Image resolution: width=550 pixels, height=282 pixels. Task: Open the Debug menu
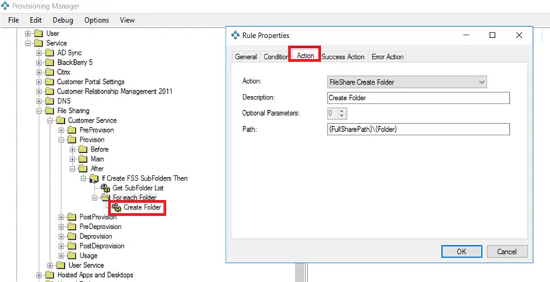pyautogui.click(x=62, y=20)
